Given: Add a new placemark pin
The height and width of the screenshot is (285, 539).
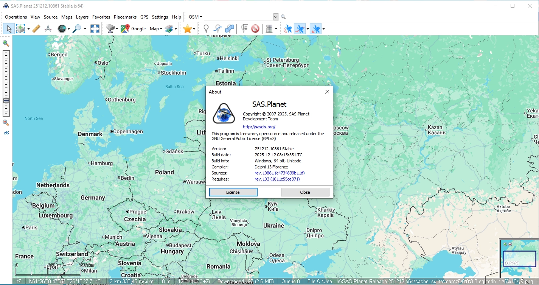Looking at the screenshot, I should tap(206, 29).
